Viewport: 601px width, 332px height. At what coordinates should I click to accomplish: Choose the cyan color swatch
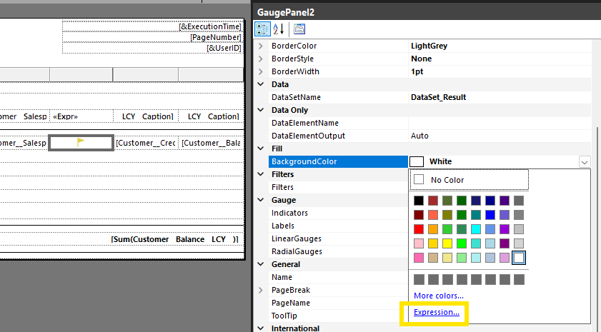tap(476, 229)
